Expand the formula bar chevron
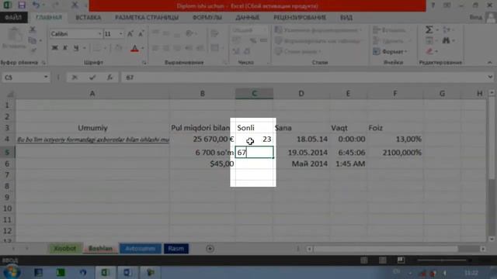This screenshot has height=279, width=497. (490, 77)
